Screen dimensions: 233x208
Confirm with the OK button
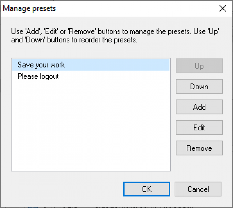[x=147, y=189]
